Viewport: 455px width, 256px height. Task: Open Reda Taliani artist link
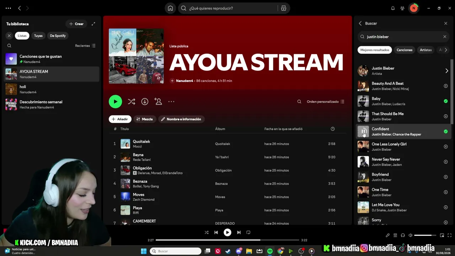click(142, 160)
